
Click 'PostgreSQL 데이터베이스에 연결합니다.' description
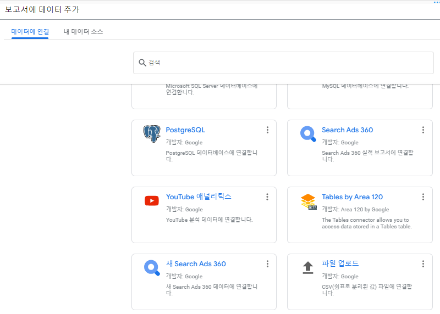212,156
